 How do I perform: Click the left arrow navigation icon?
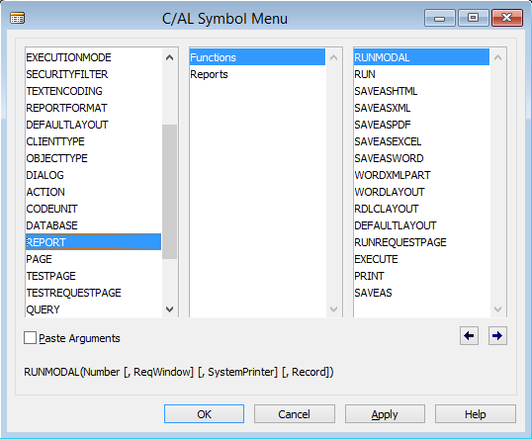[x=469, y=336]
